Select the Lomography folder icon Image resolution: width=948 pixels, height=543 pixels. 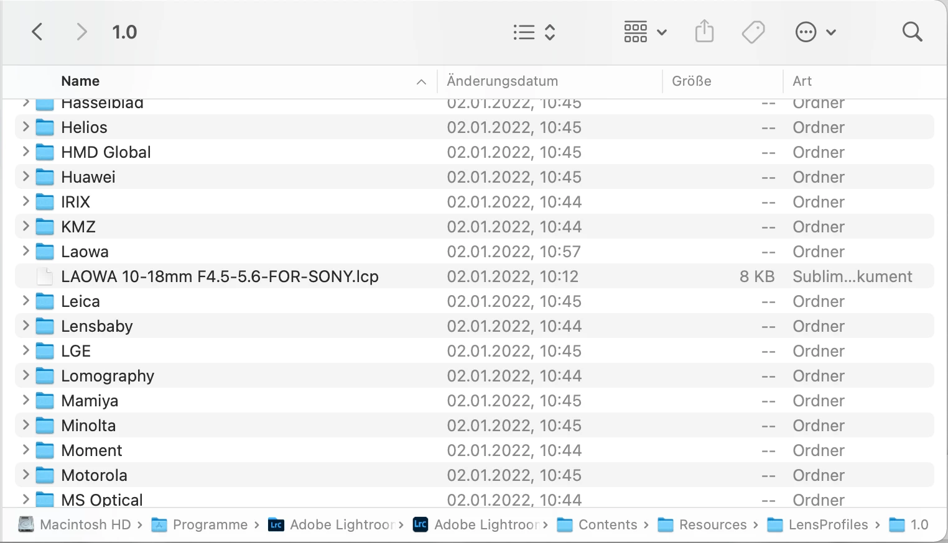45,376
